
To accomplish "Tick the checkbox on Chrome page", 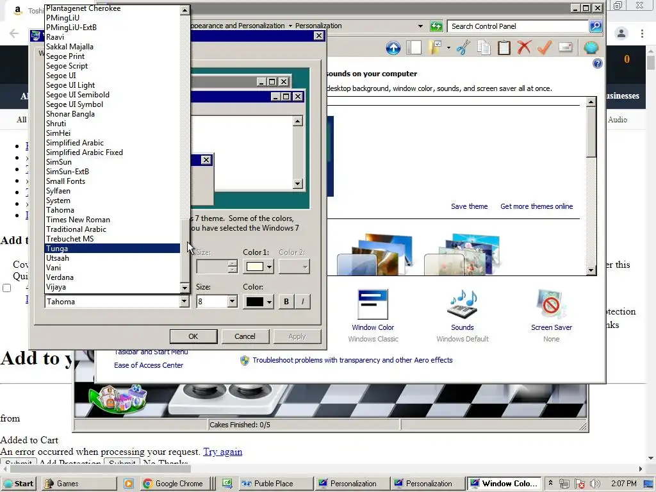I will tap(6, 288).
